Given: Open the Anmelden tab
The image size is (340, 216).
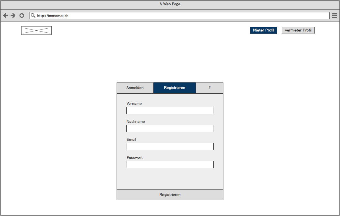Looking at the screenshot, I should coord(135,88).
